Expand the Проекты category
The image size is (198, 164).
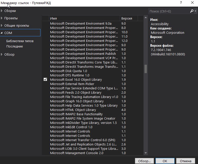coord(2,18)
